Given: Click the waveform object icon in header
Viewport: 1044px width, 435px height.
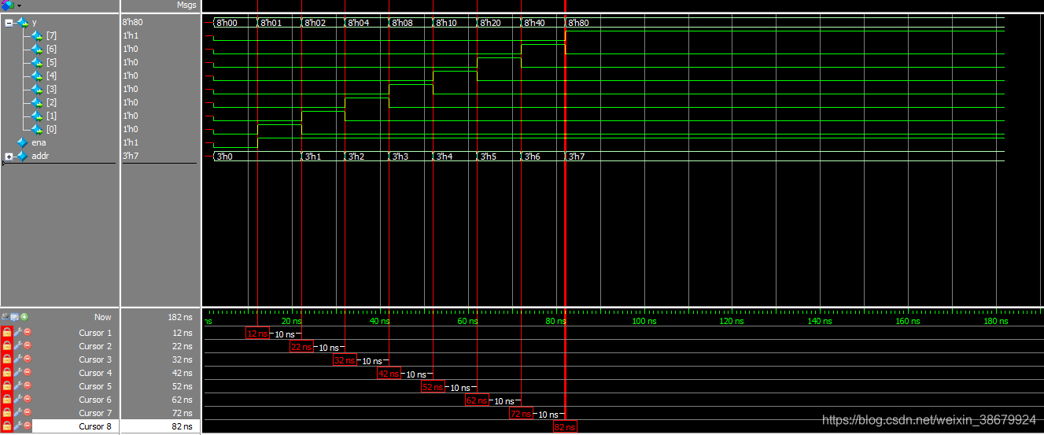Looking at the screenshot, I should pos(8,6).
